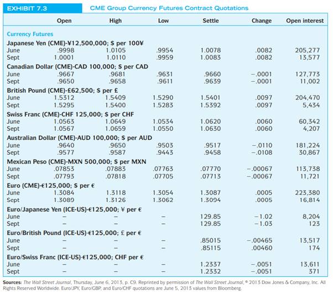
Task: Click the Settle column header
Action: [210, 20]
